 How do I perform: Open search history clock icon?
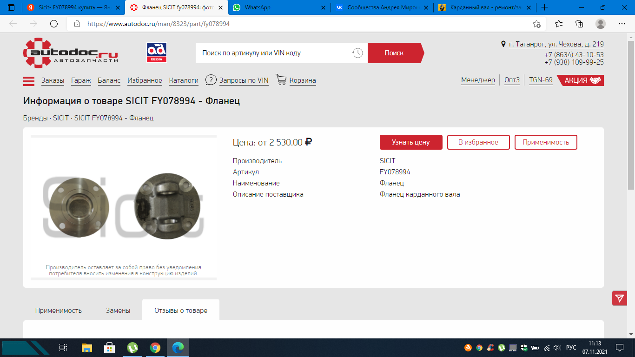357,53
